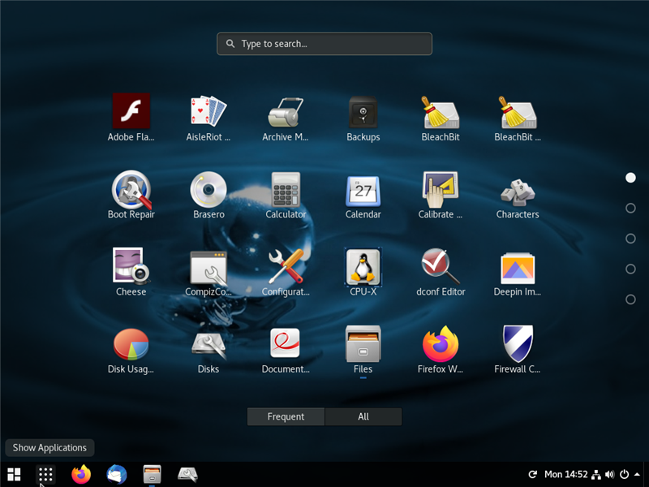Open Archive Manager
The height and width of the screenshot is (487, 649).
pyautogui.click(x=286, y=118)
